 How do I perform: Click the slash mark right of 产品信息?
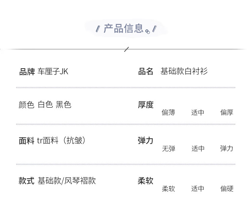pos(154,29)
